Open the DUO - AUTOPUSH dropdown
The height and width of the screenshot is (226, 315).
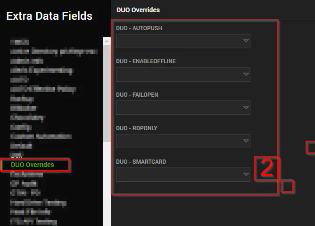click(183, 41)
